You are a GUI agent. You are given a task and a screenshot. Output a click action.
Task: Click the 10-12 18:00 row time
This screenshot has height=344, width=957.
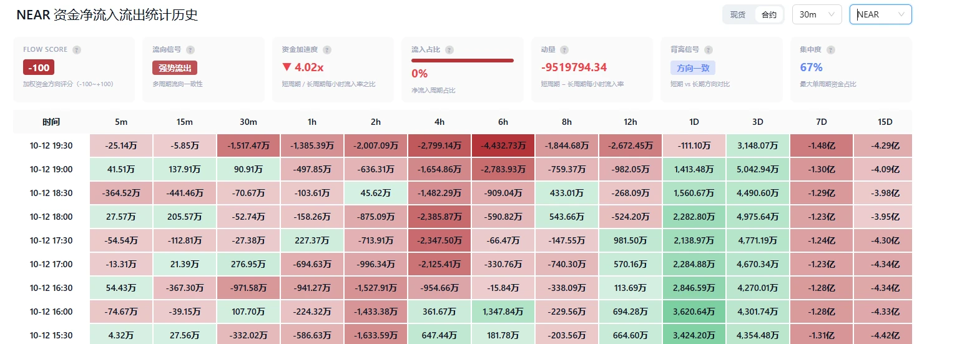pos(51,217)
